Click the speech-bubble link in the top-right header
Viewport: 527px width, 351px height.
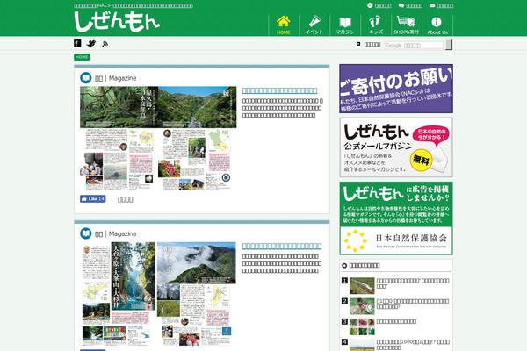410,5
